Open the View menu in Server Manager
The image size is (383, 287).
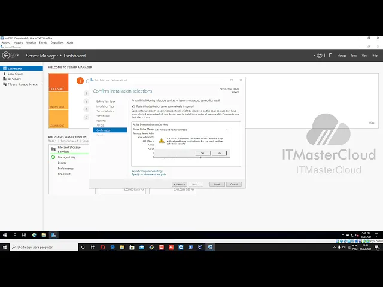[364, 56]
